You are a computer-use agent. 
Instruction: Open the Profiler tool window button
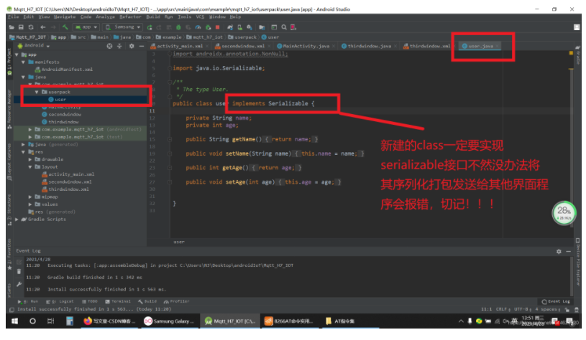(176, 301)
